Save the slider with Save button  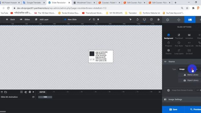[x=173, y=110]
